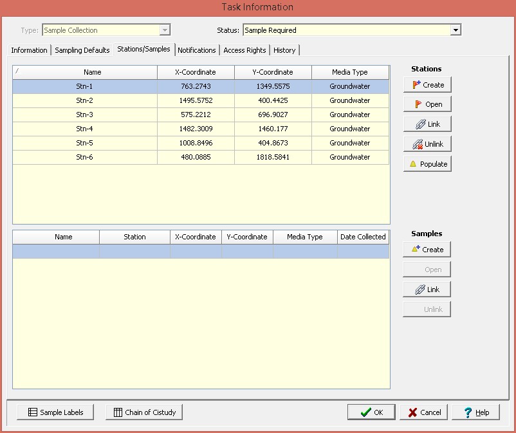Open the Sampling Defaults tab
Image resolution: width=516 pixels, height=433 pixels.
point(82,50)
